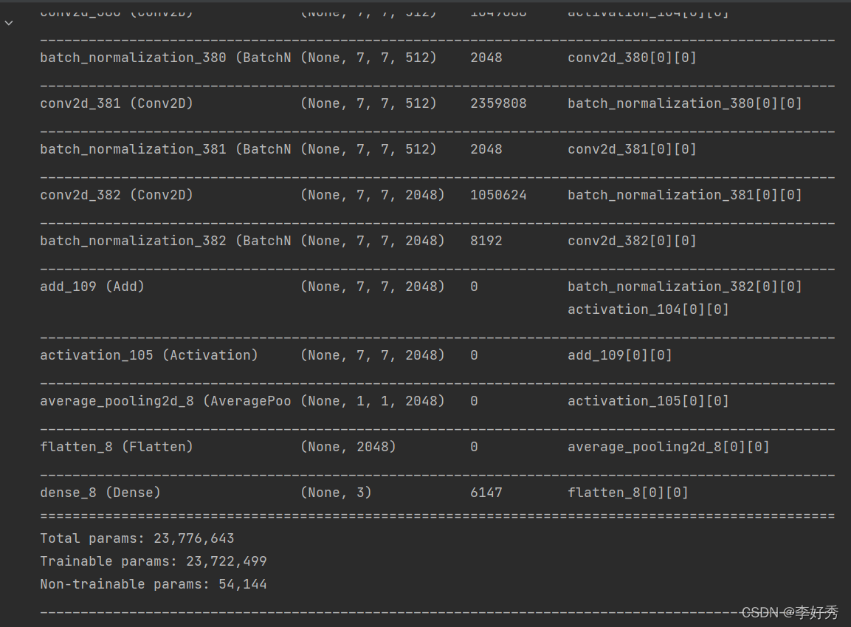This screenshot has height=627, width=851.
Task: Click 'batch_normalization_382[0][0]' connection entry
Action: (685, 286)
